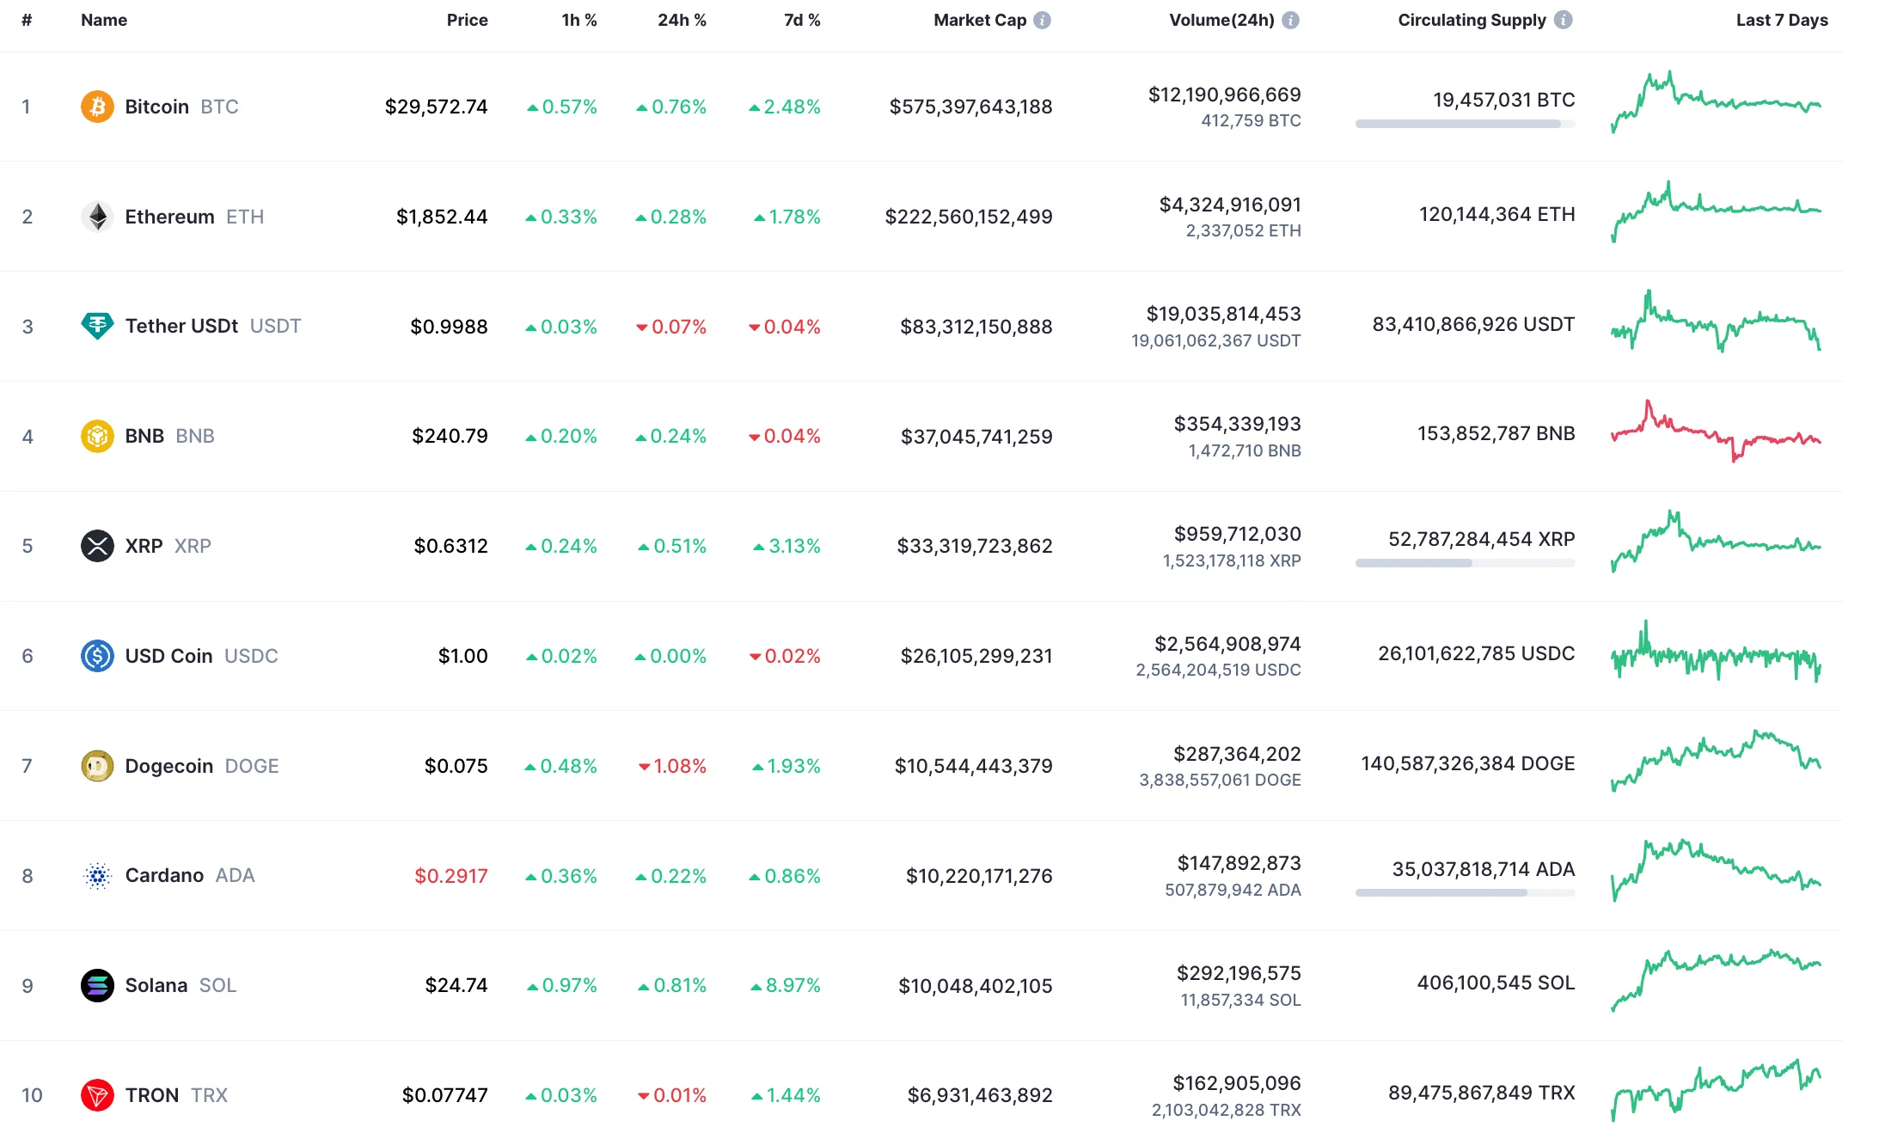Select the Ethereum ETH logo icon

(x=98, y=217)
